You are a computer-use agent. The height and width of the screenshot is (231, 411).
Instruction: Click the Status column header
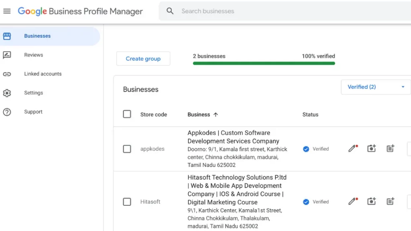point(310,114)
